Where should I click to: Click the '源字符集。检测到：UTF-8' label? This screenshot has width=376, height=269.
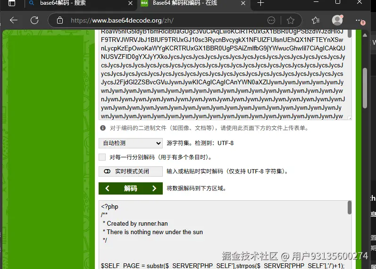200,143
